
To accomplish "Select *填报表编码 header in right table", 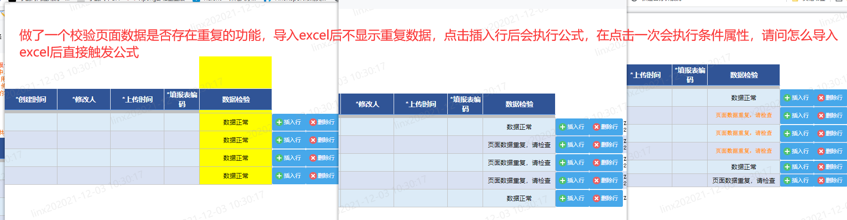I will pyautogui.click(x=690, y=75).
